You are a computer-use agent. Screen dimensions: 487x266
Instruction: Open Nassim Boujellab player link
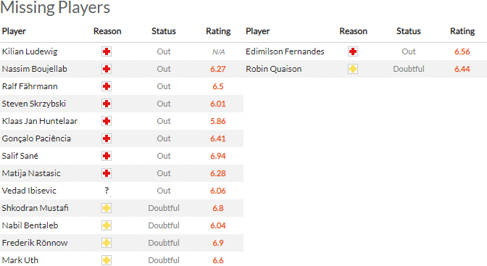point(35,69)
